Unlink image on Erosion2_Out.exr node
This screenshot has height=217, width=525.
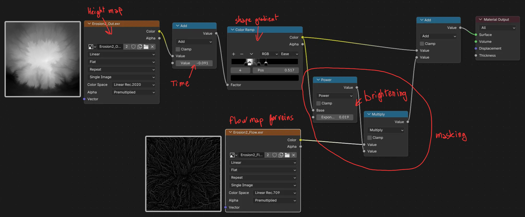tap(152, 47)
